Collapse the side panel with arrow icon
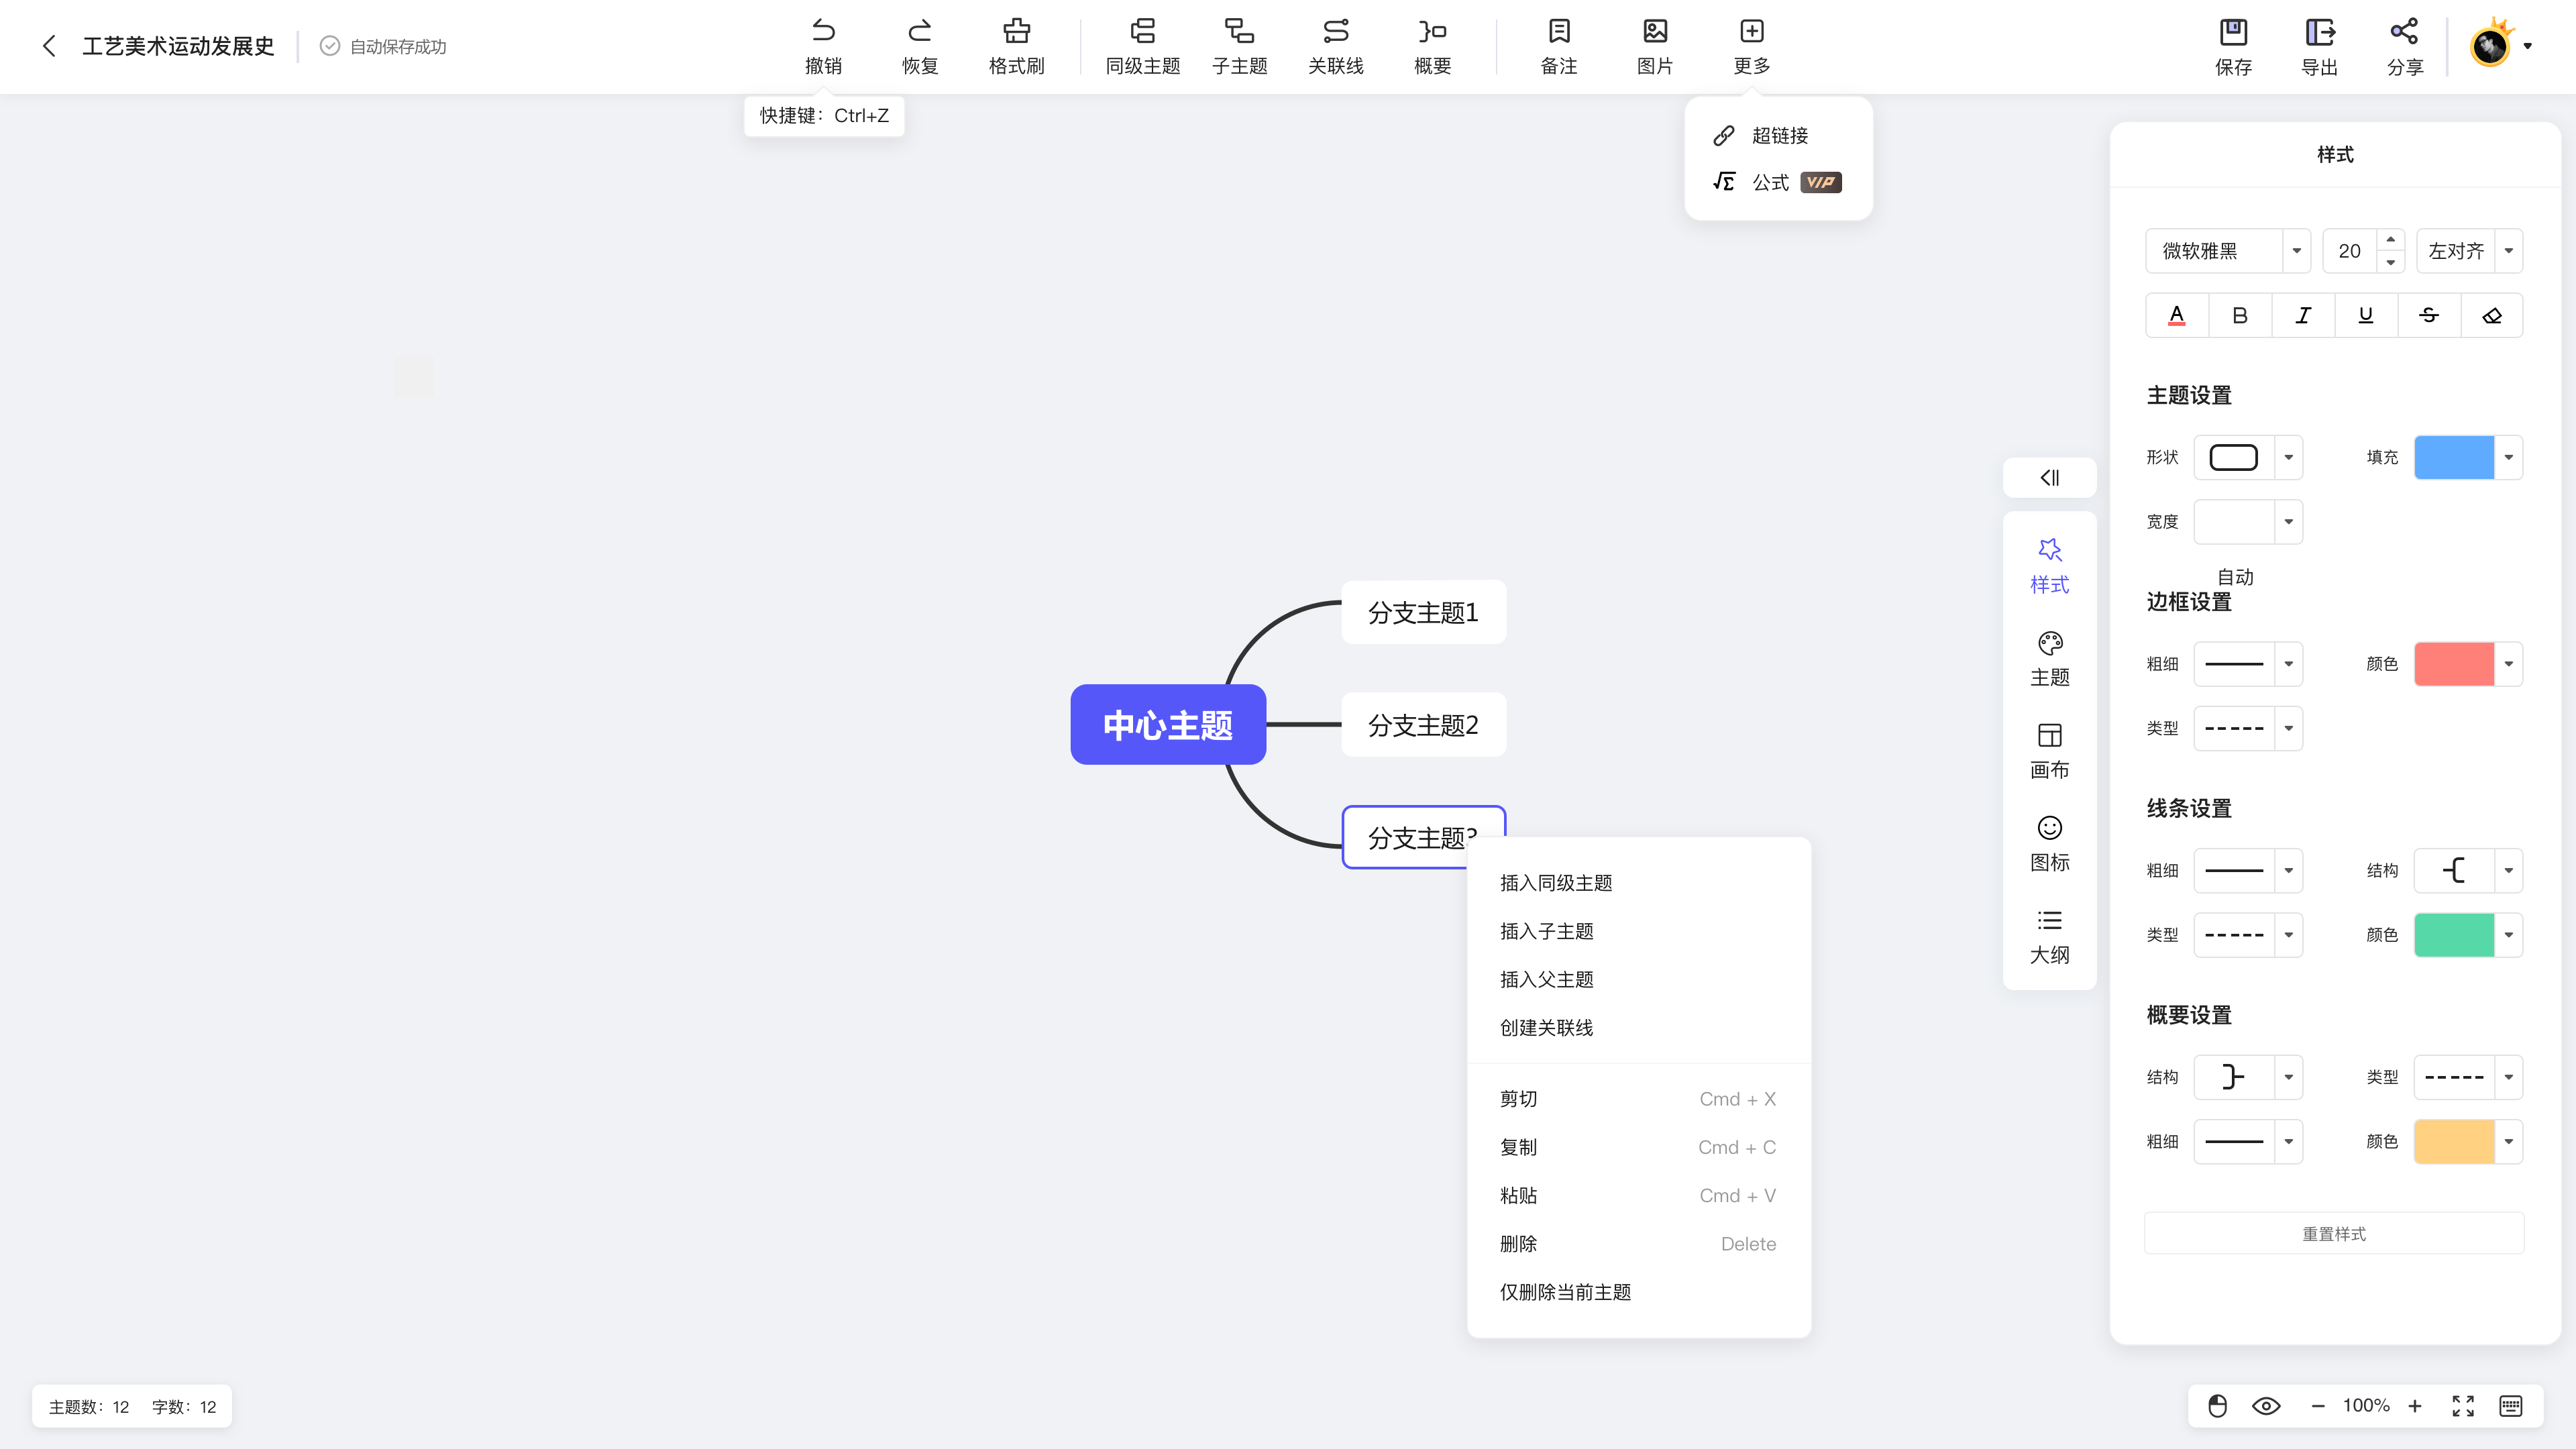This screenshot has width=2576, height=1449. [x=2049, y=477]
